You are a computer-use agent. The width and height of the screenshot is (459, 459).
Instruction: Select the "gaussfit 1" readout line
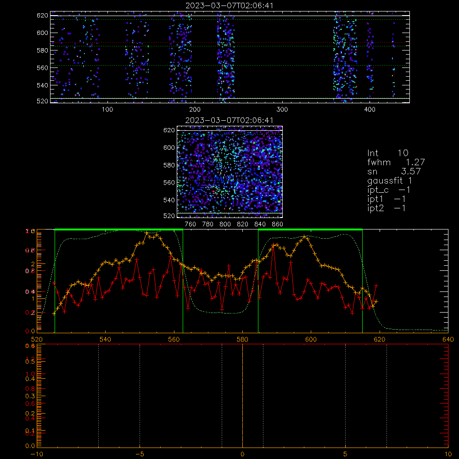390,180
